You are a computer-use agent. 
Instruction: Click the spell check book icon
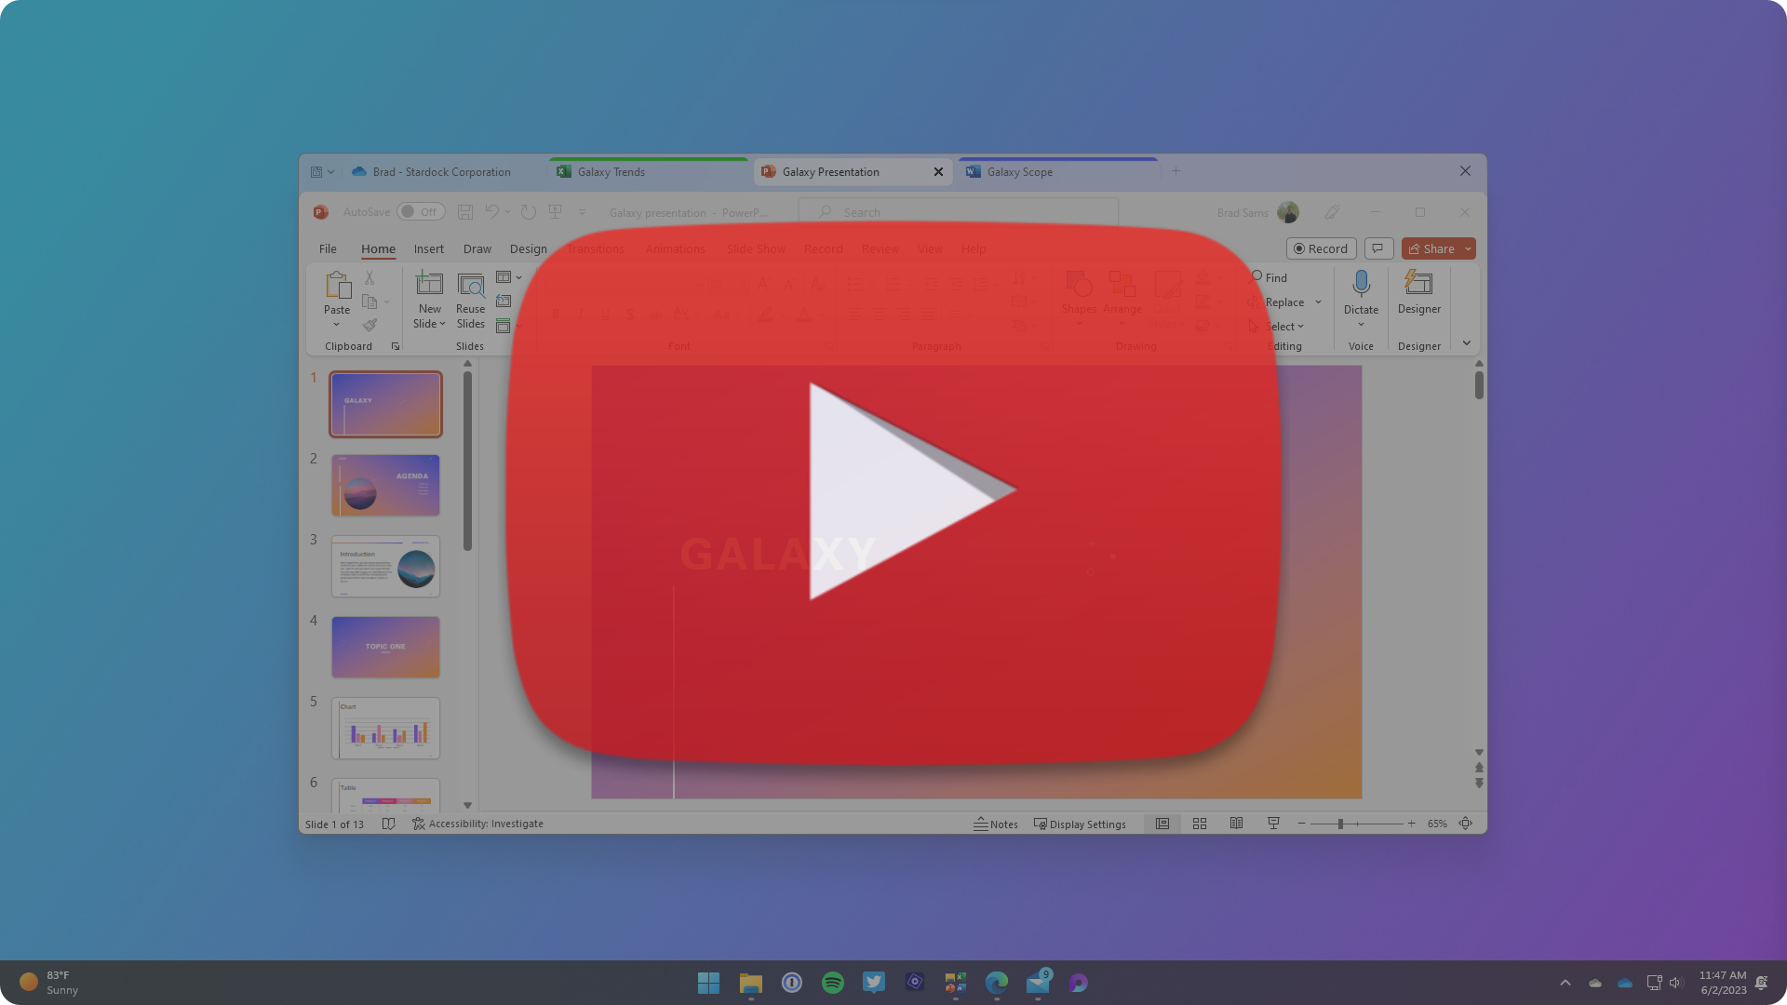389,824
